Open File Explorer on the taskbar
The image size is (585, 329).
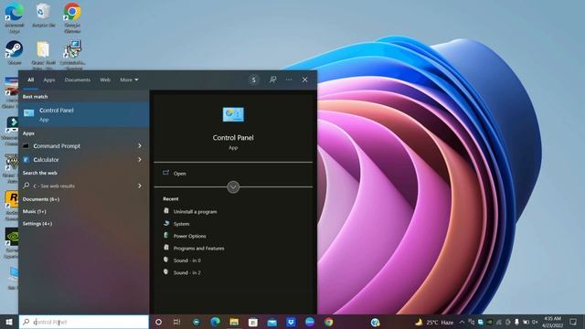234,322
